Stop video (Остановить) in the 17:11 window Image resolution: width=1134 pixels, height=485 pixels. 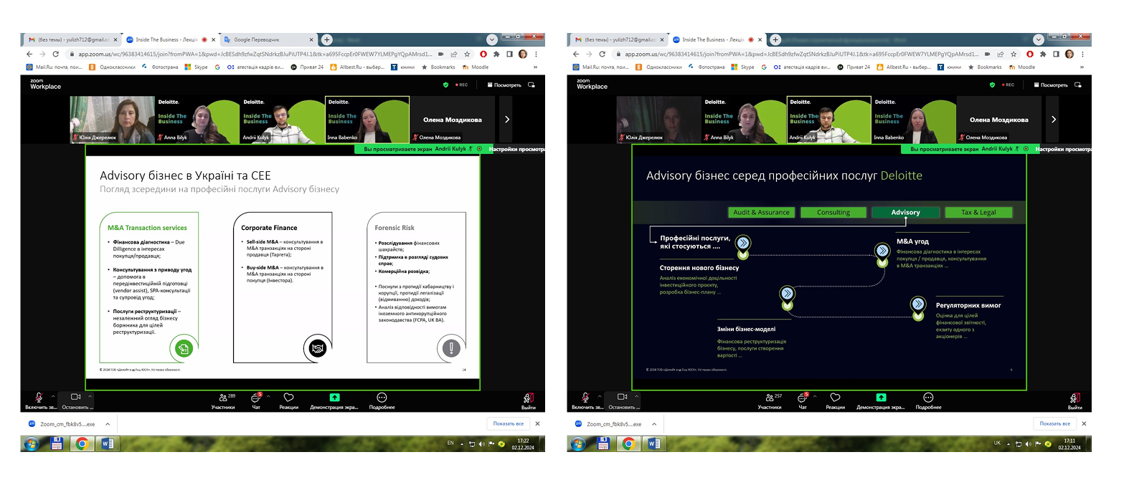click(622, 401)
